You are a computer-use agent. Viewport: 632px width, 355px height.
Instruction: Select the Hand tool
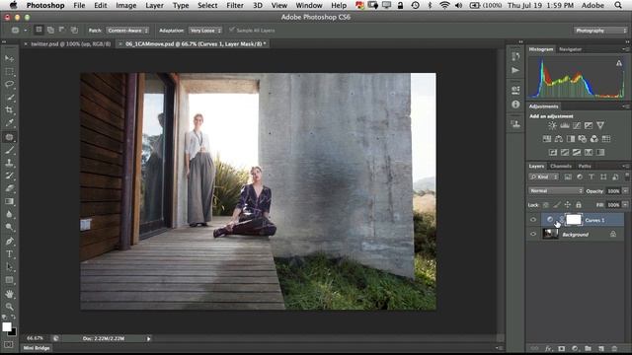coord(9,294)
